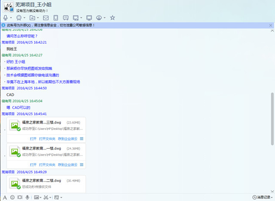Click 打开 link for 三楼.dwg file

click(33, 139)
